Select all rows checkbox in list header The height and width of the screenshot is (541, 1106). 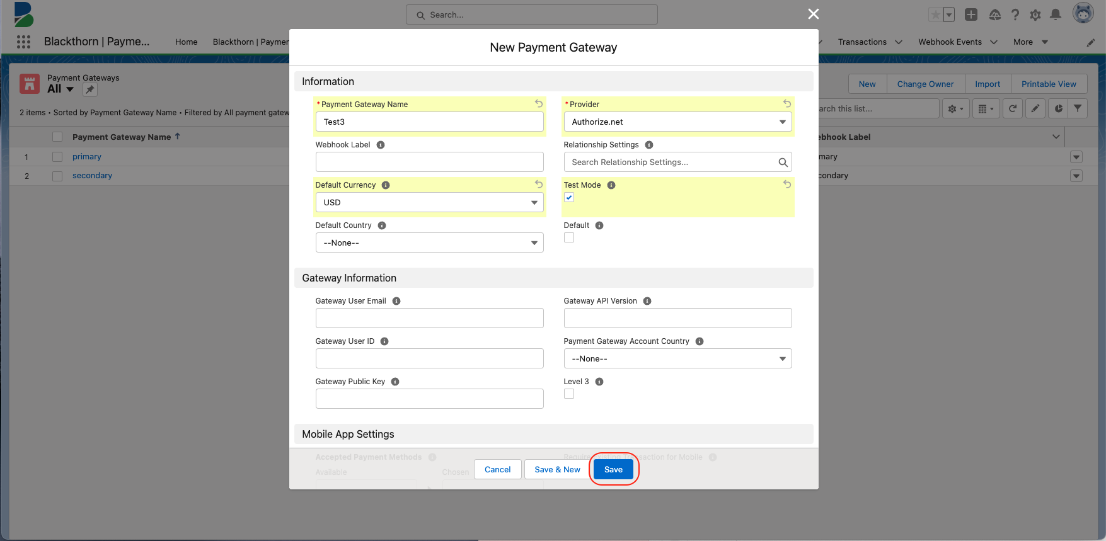[57, 137]
